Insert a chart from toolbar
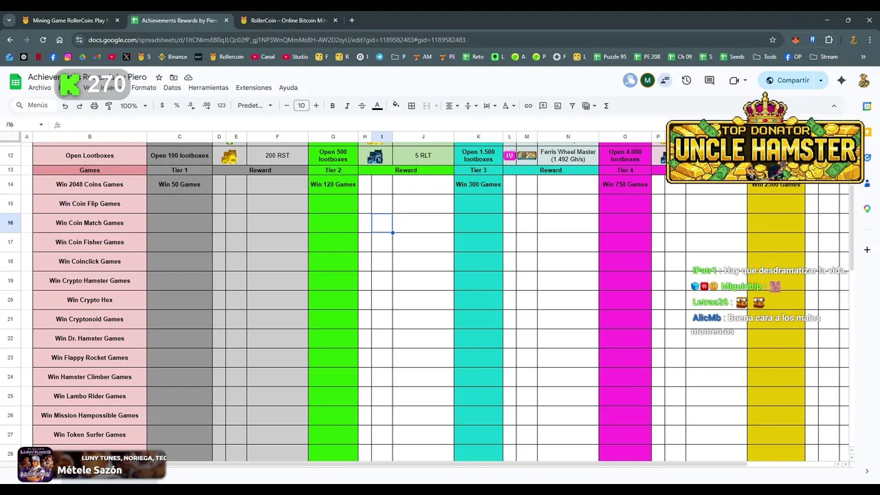 [x=558, y=106]
